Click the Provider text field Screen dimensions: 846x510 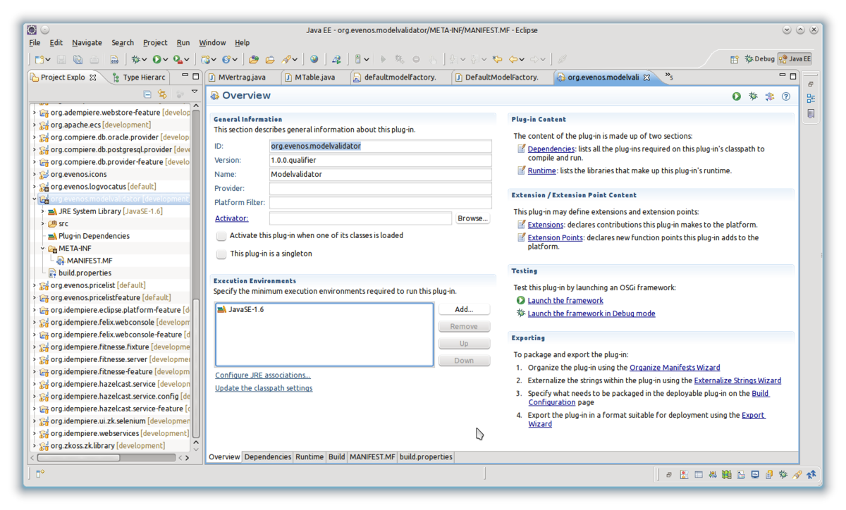380,189
